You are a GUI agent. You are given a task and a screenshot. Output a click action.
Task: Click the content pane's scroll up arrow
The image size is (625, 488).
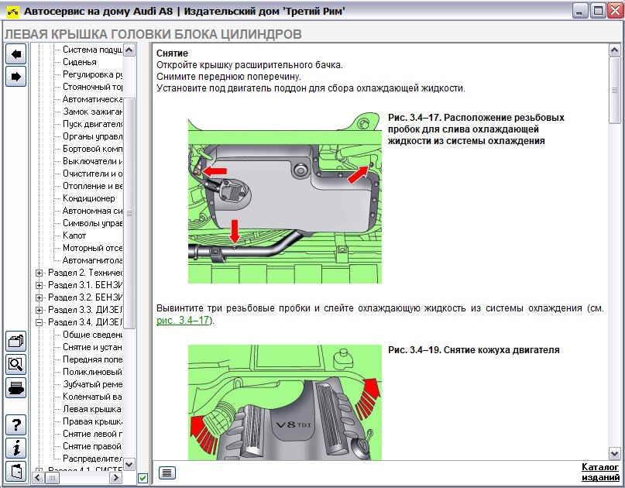(615, 50)
